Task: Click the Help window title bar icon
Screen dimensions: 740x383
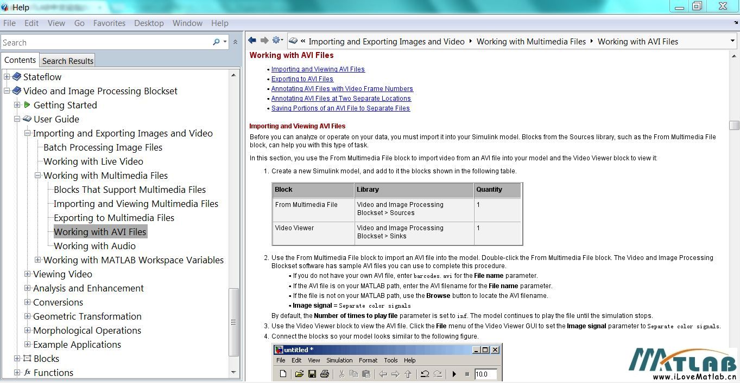Action: coord(5,7)
